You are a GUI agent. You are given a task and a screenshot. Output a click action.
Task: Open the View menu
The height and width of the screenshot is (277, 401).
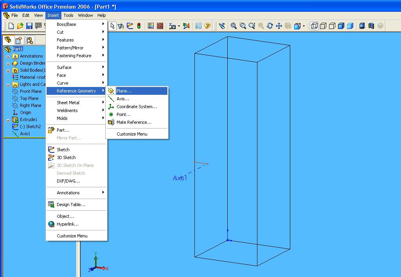pyautogui.click(x=38, y=15)
